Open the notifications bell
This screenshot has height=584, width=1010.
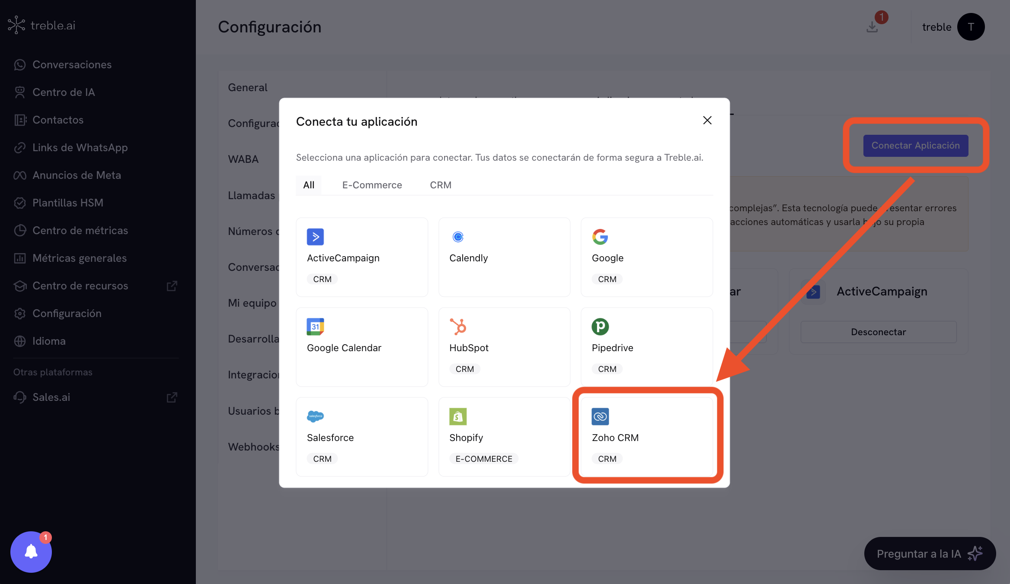(x=31, y=552)
